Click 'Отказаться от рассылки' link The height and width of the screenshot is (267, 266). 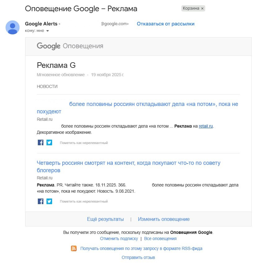[x=166, y=24]
